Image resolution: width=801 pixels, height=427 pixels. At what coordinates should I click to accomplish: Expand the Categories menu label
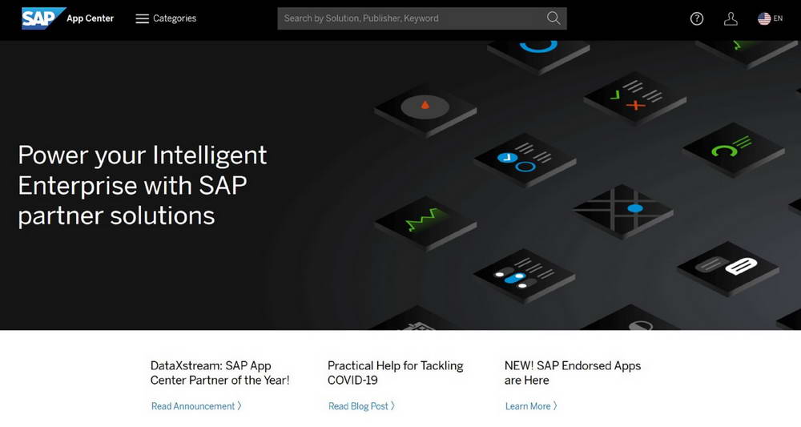coord(175,18)
